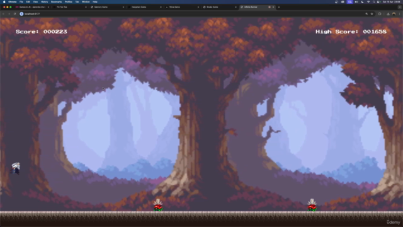Open the tab search dropdown
This screenshot has height=227, width=403.
[400, 7]
